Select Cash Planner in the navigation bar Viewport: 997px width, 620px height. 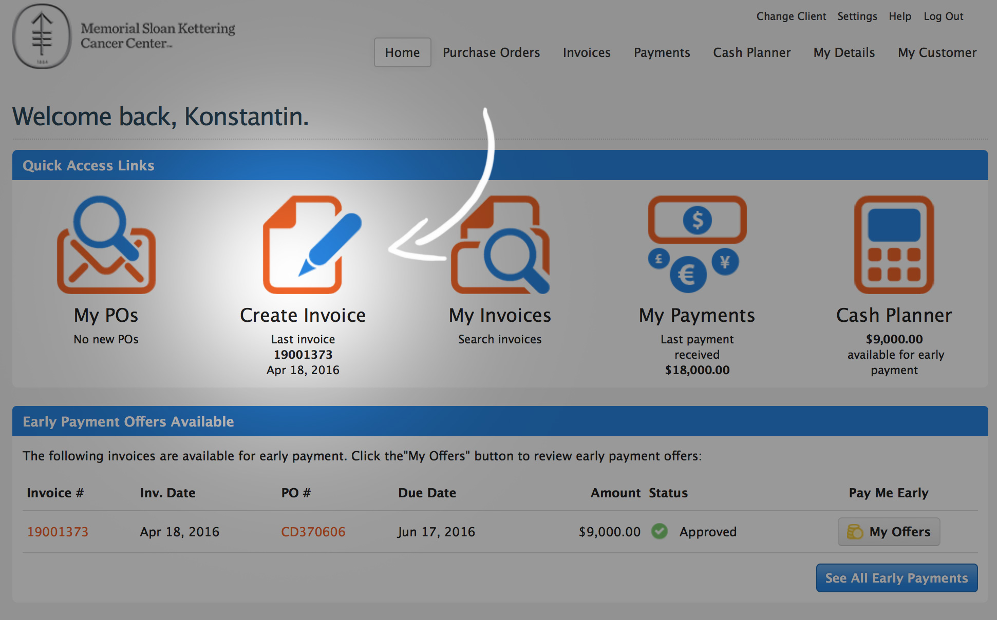point(751,52)
